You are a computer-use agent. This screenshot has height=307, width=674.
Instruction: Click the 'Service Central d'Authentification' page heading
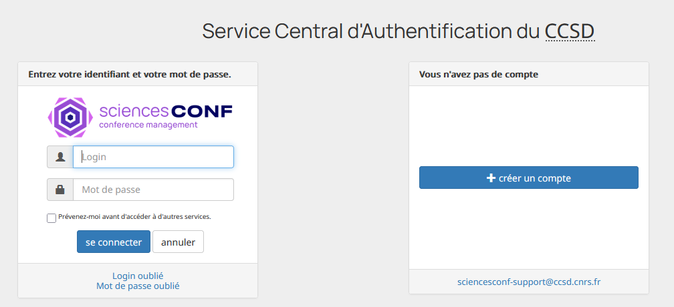tap(371, 31)
